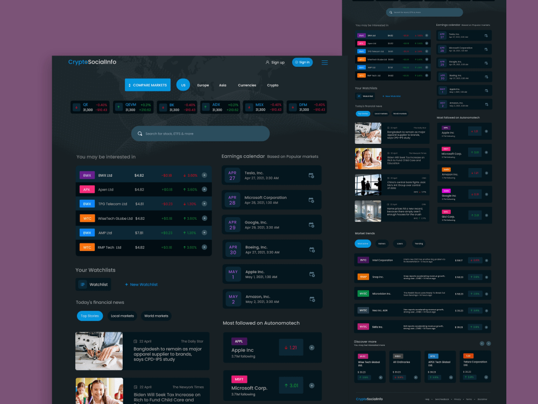Click the New Watchlist link
This screenshot has height=404, width=538.
click(x=141, y=284)
